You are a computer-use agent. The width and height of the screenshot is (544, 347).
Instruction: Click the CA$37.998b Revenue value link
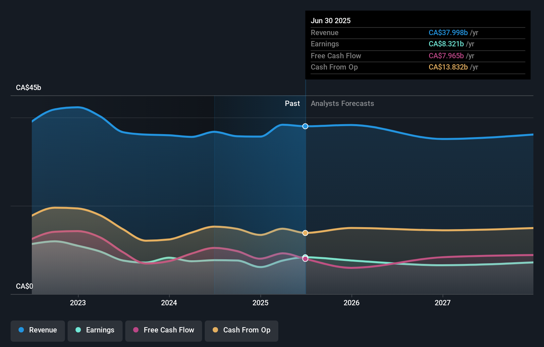(448, 32)
